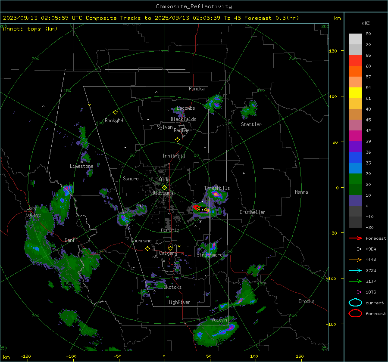This screenshot has width=388, height=362.
Task: Click the magenta 42-39 dBZ swatch
Action: 355,136
